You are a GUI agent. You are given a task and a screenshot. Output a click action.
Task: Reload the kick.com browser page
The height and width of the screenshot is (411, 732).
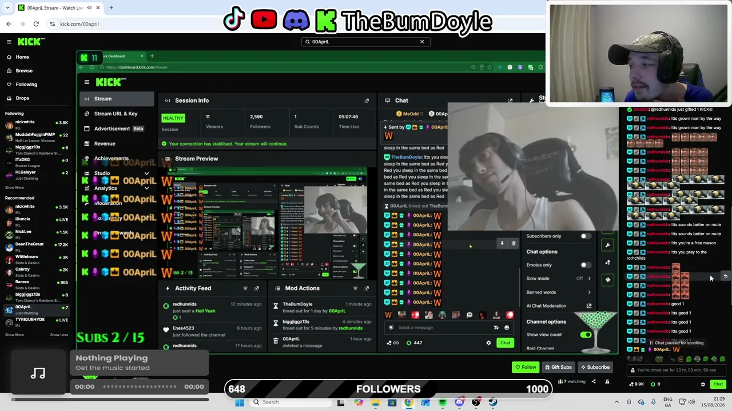point(36,24)
